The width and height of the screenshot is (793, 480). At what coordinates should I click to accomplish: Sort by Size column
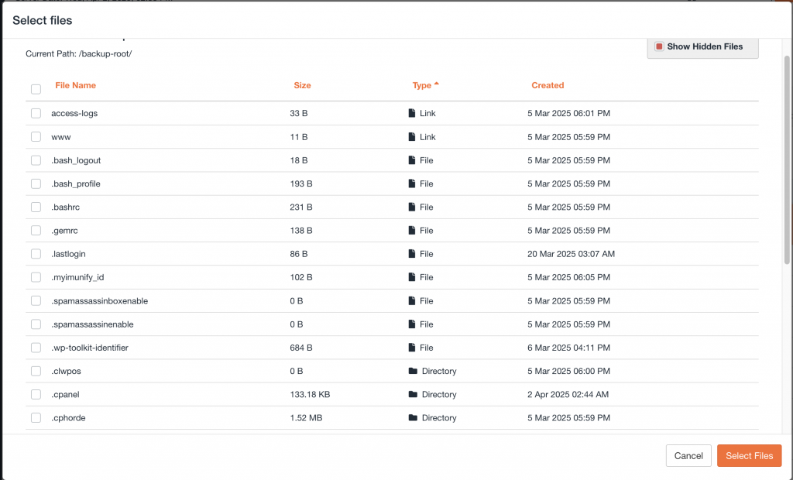pos(303,85)
